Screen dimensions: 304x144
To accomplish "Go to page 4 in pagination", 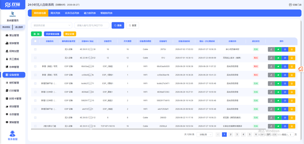I will click(243, 135).
